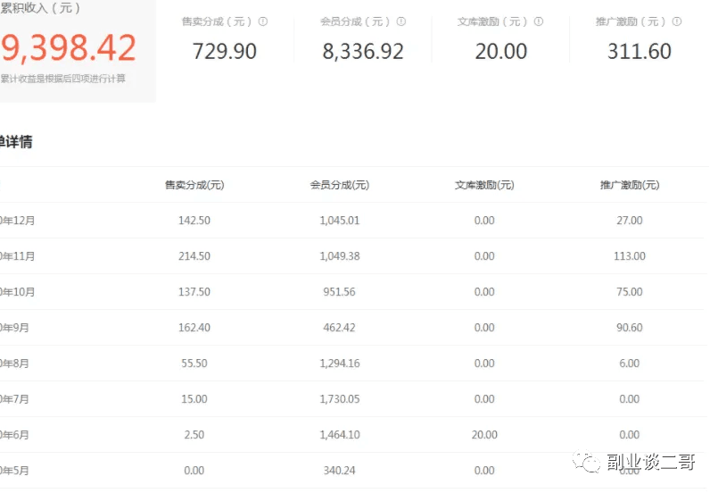Select 142.50 in the December row
The image size is (718, 493).
pos(194,221)
